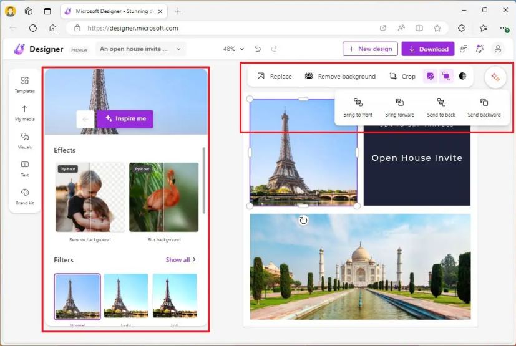This screenshot has width=516, height=346.
Task: Click the Replace image tool
Action: [x=275, y=76]
